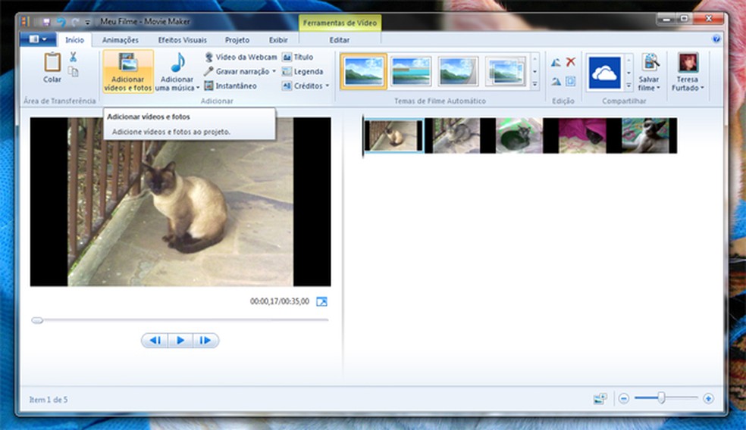Screen dimensions: 746x430
Task: Click the red X remove icon
Action: (x=570, y=62)
